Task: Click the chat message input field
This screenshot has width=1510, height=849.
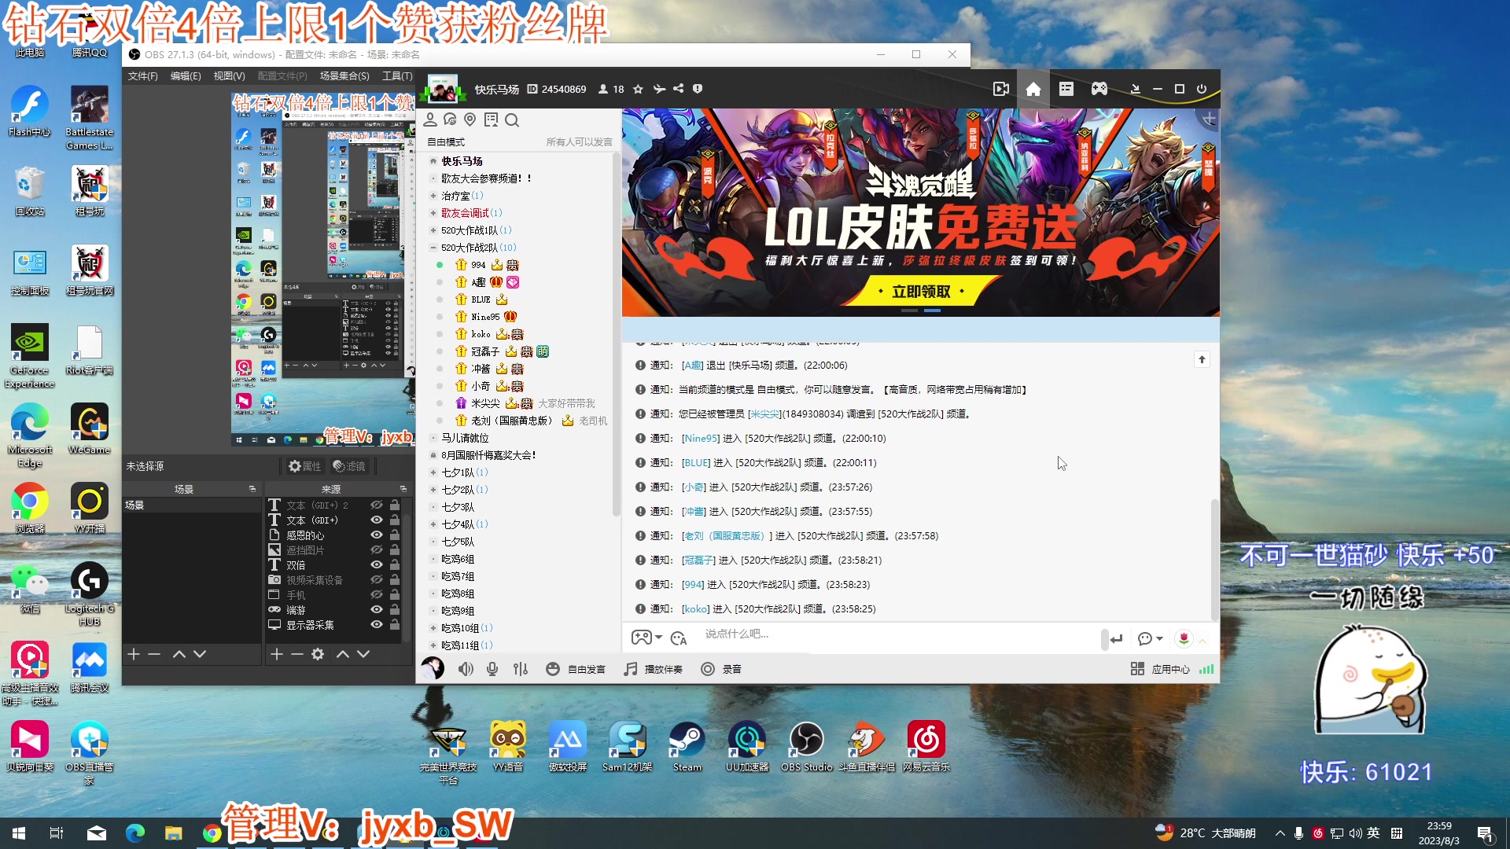Action: [x=897, y=634]
